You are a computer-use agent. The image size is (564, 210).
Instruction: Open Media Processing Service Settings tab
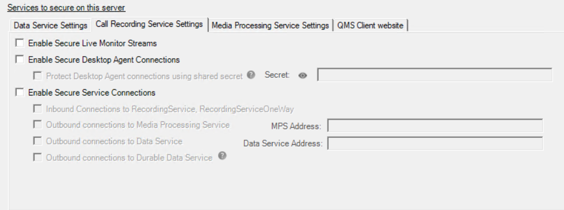pos(270,26)
